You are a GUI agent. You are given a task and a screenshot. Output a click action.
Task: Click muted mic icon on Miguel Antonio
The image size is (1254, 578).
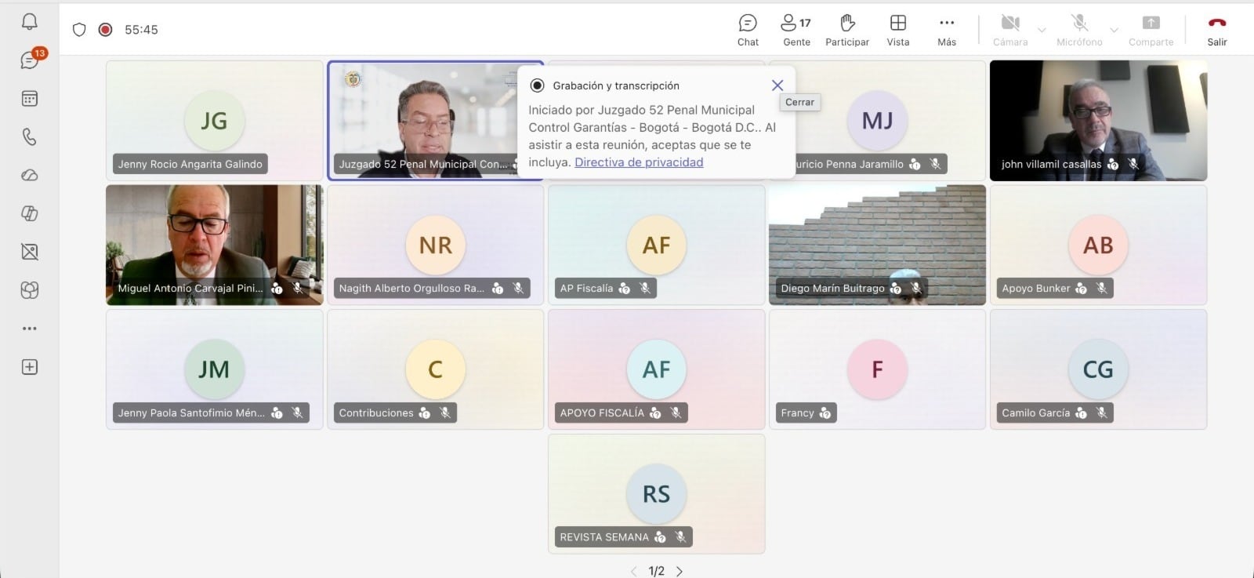tap(297, 288)
